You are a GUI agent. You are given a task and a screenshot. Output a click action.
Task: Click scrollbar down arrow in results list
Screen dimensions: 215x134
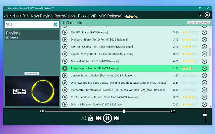(210, 107)
